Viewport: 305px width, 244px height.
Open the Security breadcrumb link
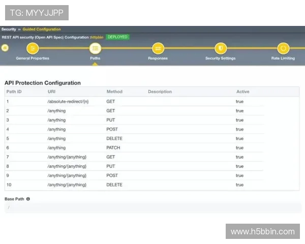pos(9,29)
